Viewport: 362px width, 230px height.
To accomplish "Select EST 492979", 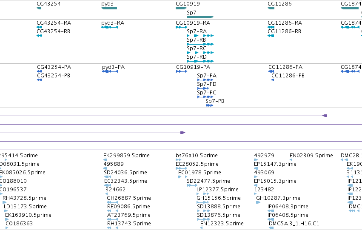I will click(x=264, y=156).
